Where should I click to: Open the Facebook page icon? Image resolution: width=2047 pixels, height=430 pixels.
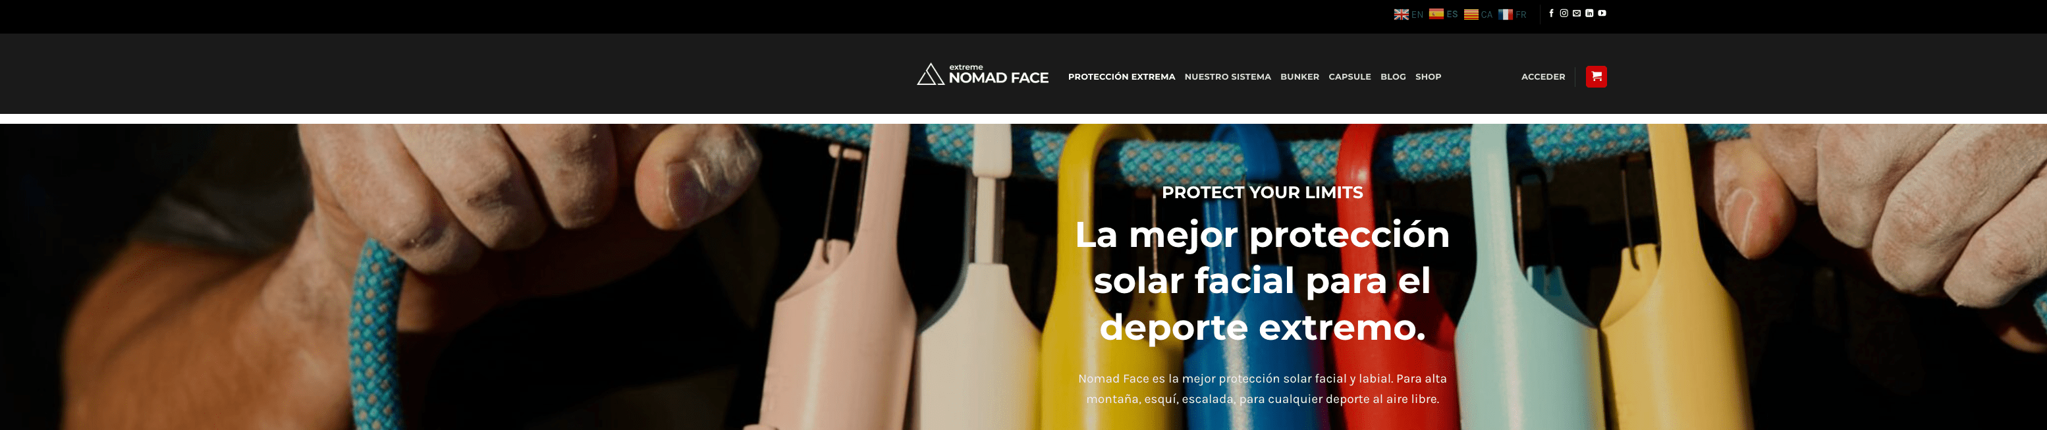pyautogui.click(x=1551, y=14)
